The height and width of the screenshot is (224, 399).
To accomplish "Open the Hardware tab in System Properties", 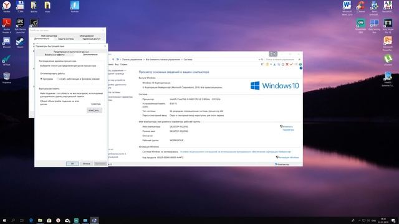I will [87, 36].
